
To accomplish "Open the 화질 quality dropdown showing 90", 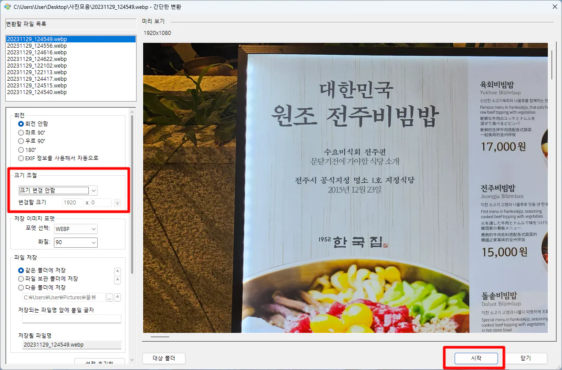I will [x=76, y=242].
